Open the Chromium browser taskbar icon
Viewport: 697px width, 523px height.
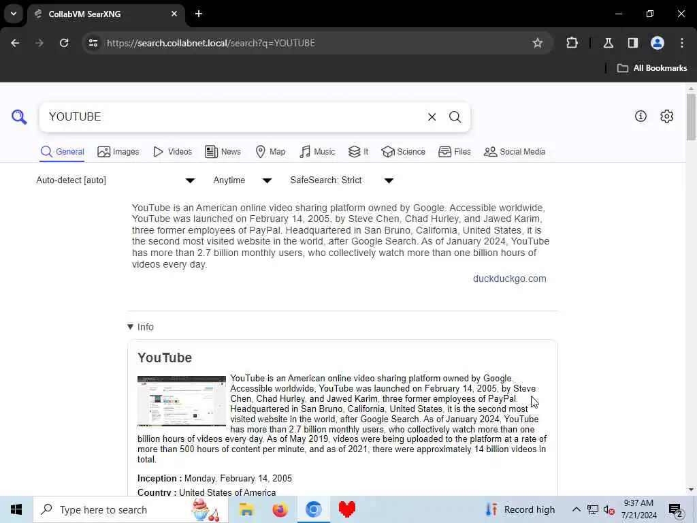pyautogui.click(x=313, y=509)
